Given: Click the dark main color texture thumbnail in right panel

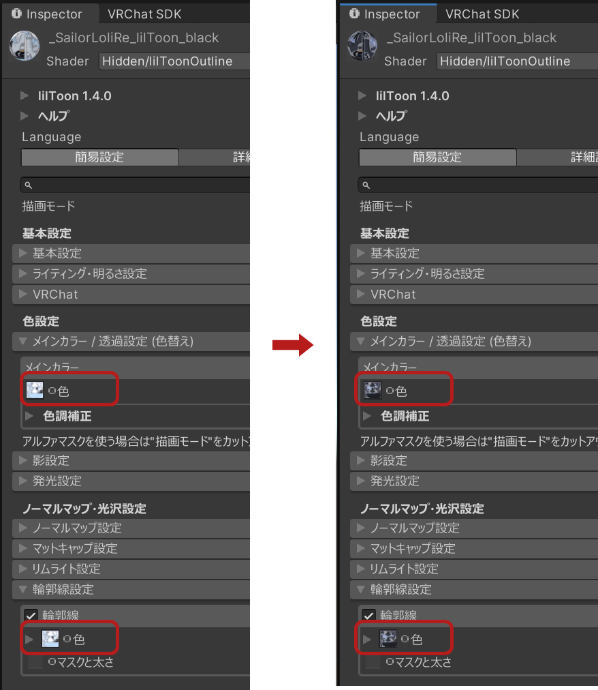Looking at the screenshot, I should (373, 390).
